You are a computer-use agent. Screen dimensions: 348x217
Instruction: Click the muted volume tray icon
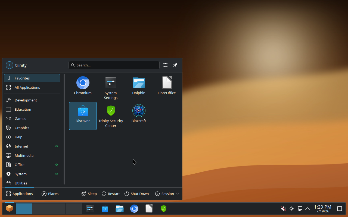(283, 209)
